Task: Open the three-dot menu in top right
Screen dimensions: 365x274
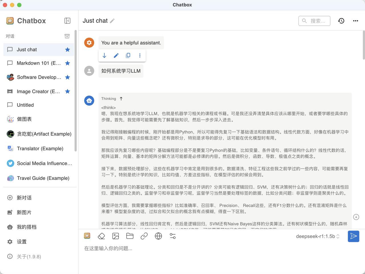Action: [x=355, y=21]
